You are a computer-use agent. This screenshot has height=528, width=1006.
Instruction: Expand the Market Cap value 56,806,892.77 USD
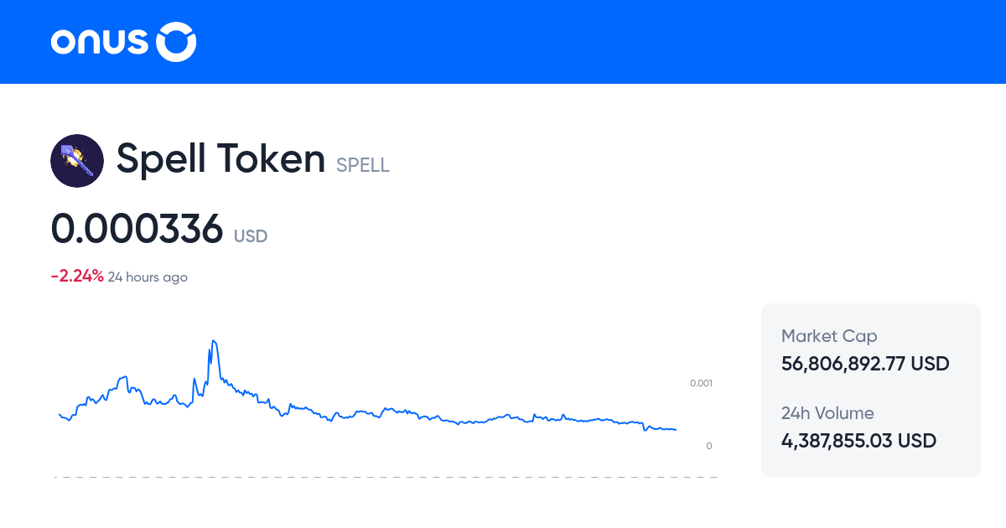865,364
